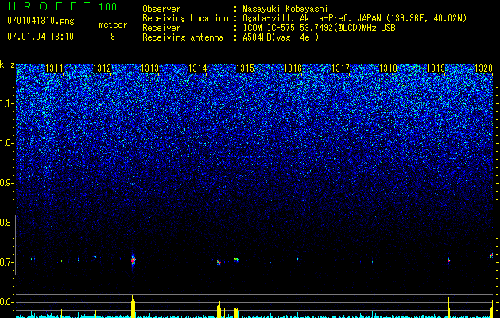This screenshot has width=500, height=318.
Task: Click the 1318 time marker
Action: click(389, 68)
